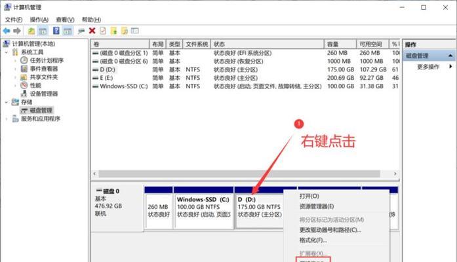Viewport: 457px width, 262px height.
Task: Click the gray Forward arrow in toolbar
Action: [17, 31]
